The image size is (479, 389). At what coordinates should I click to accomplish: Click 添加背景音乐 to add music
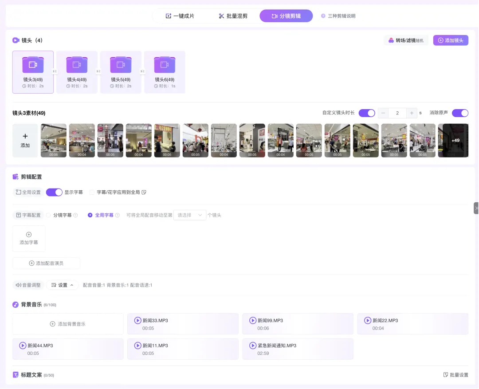(67, 324)
